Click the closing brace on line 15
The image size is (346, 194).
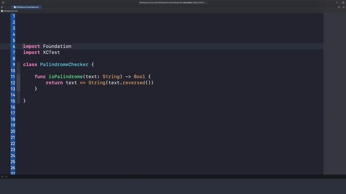[24, 101]
